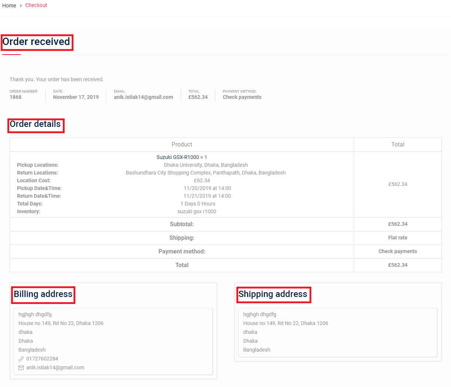The width and height of the screenshot is (451, 387).
Task: Click the Flat rate shipping value
Action: (397, 238)
